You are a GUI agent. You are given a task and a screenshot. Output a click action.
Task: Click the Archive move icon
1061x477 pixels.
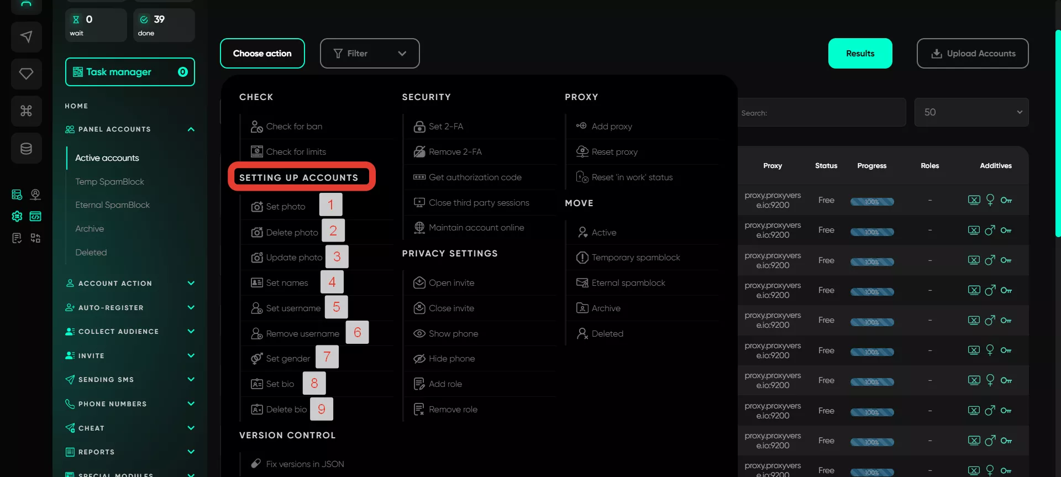tap(582, 308)
